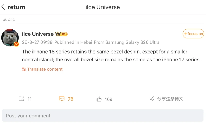Select the "分享这条博文" share text

click(170, 99)
